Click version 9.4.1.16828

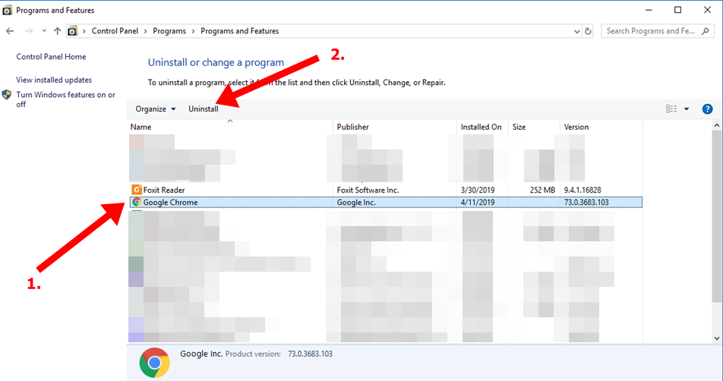point(583,190)
